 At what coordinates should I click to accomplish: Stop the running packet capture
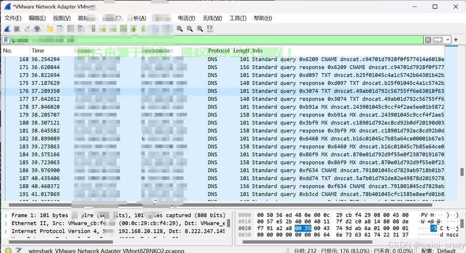click(17, 29)
